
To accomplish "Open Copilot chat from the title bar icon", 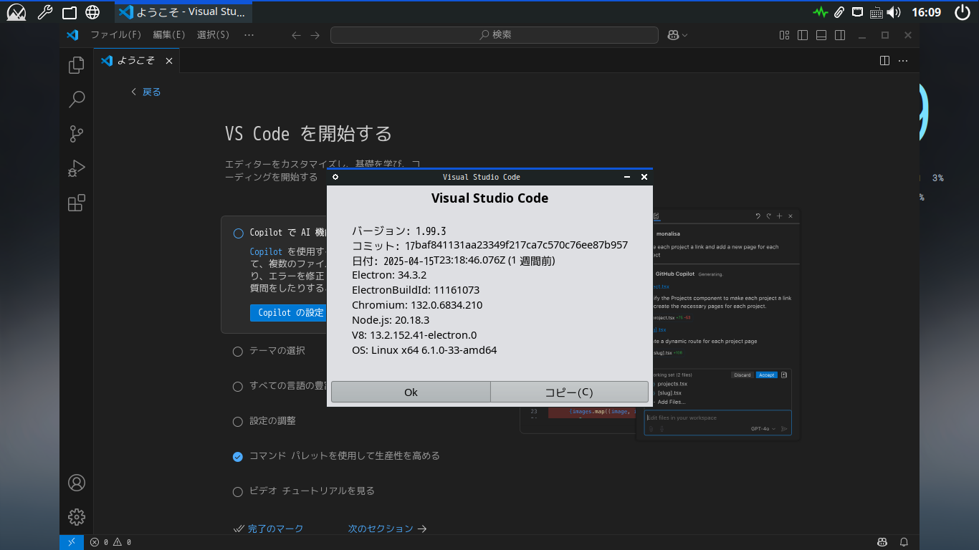I will tap(673, 35).
